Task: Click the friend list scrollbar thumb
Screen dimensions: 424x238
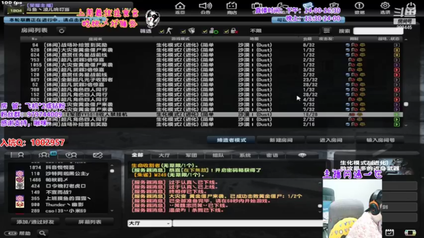Action: (112, 171)
